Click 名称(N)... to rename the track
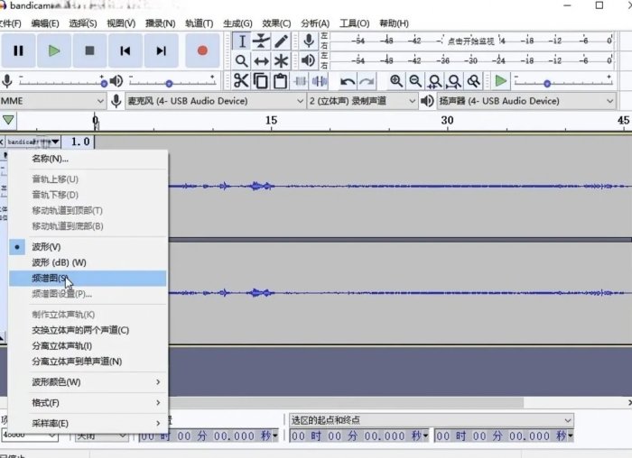Screen dimensions: 632x458 [x=51, y=159]
